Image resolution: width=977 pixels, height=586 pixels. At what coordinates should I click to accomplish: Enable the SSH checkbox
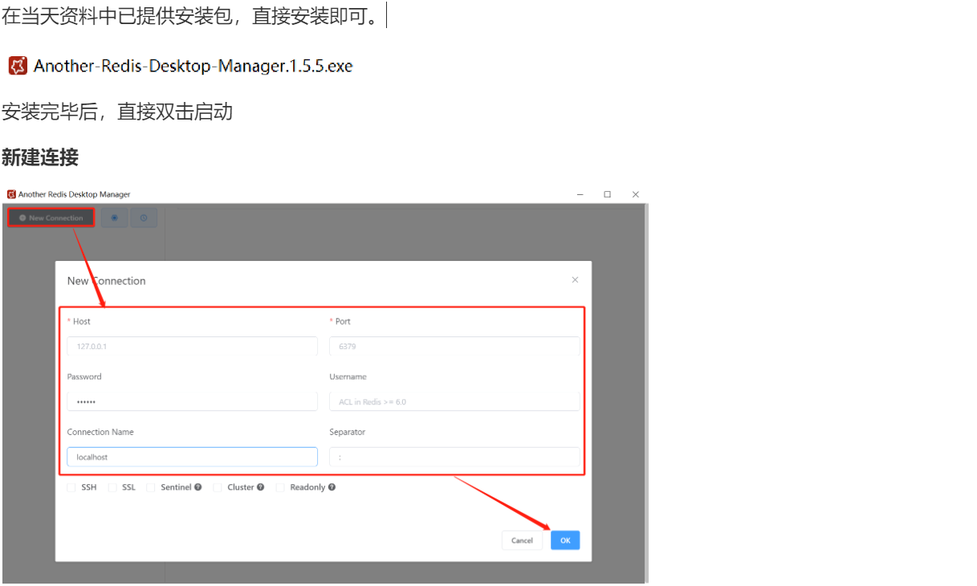70,486
